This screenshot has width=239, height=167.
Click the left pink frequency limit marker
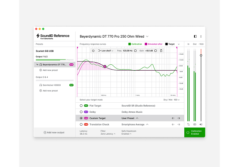(x=77, y=48)
